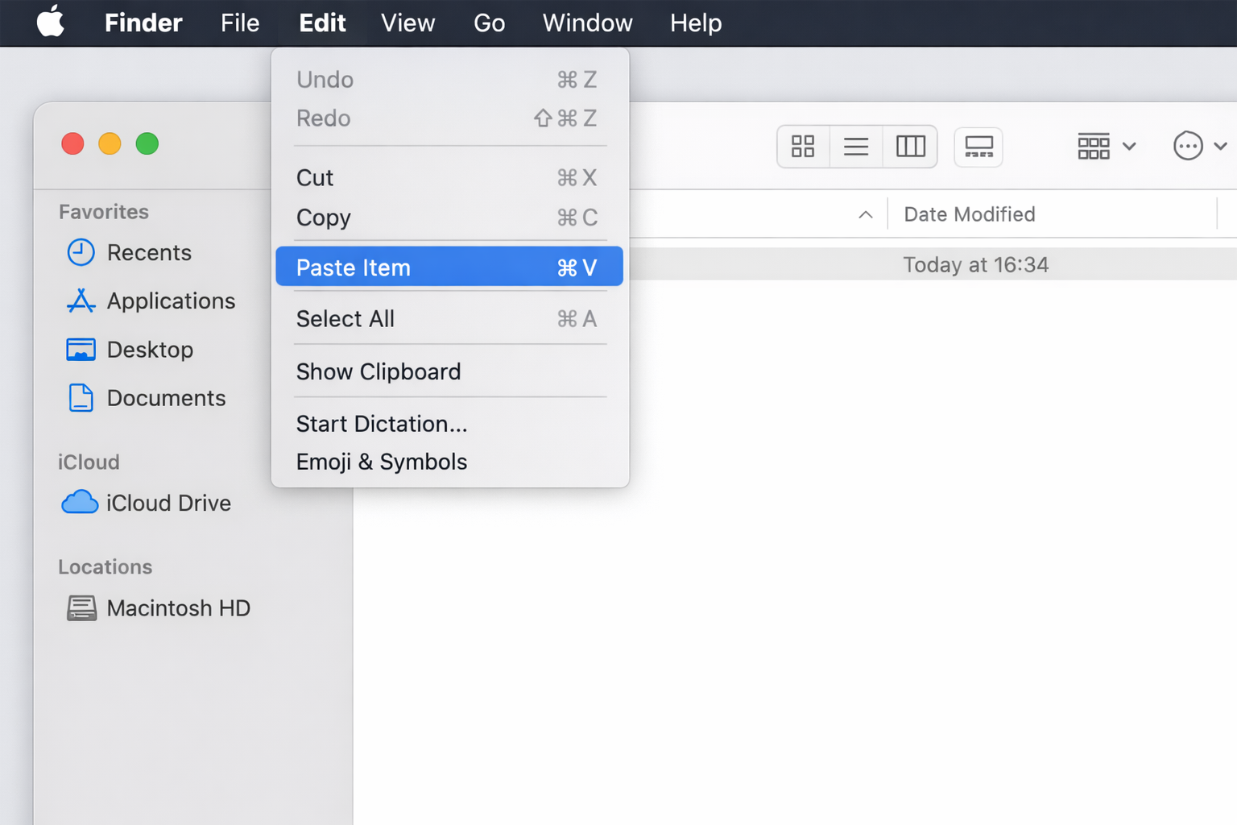1237x825 pixels.
Task: Choose Start Dictation… menu entry
Action: [x=449, y=424]
